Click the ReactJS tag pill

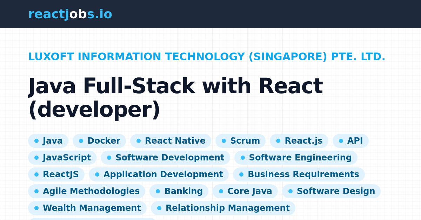(56, 174)
